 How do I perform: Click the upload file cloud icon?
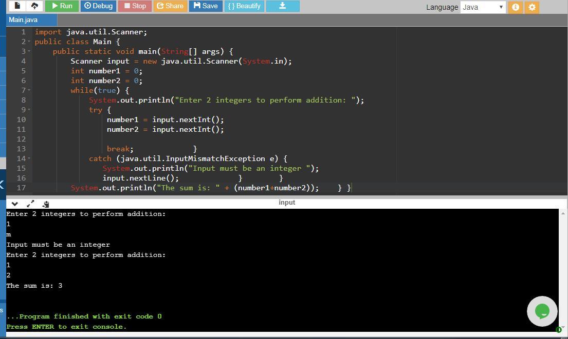coord(34,6)
